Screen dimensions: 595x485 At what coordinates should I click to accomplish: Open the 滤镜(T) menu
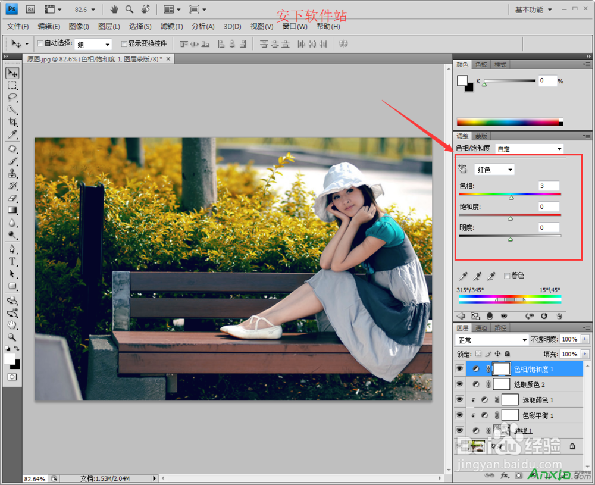click(x=171, y=27)
